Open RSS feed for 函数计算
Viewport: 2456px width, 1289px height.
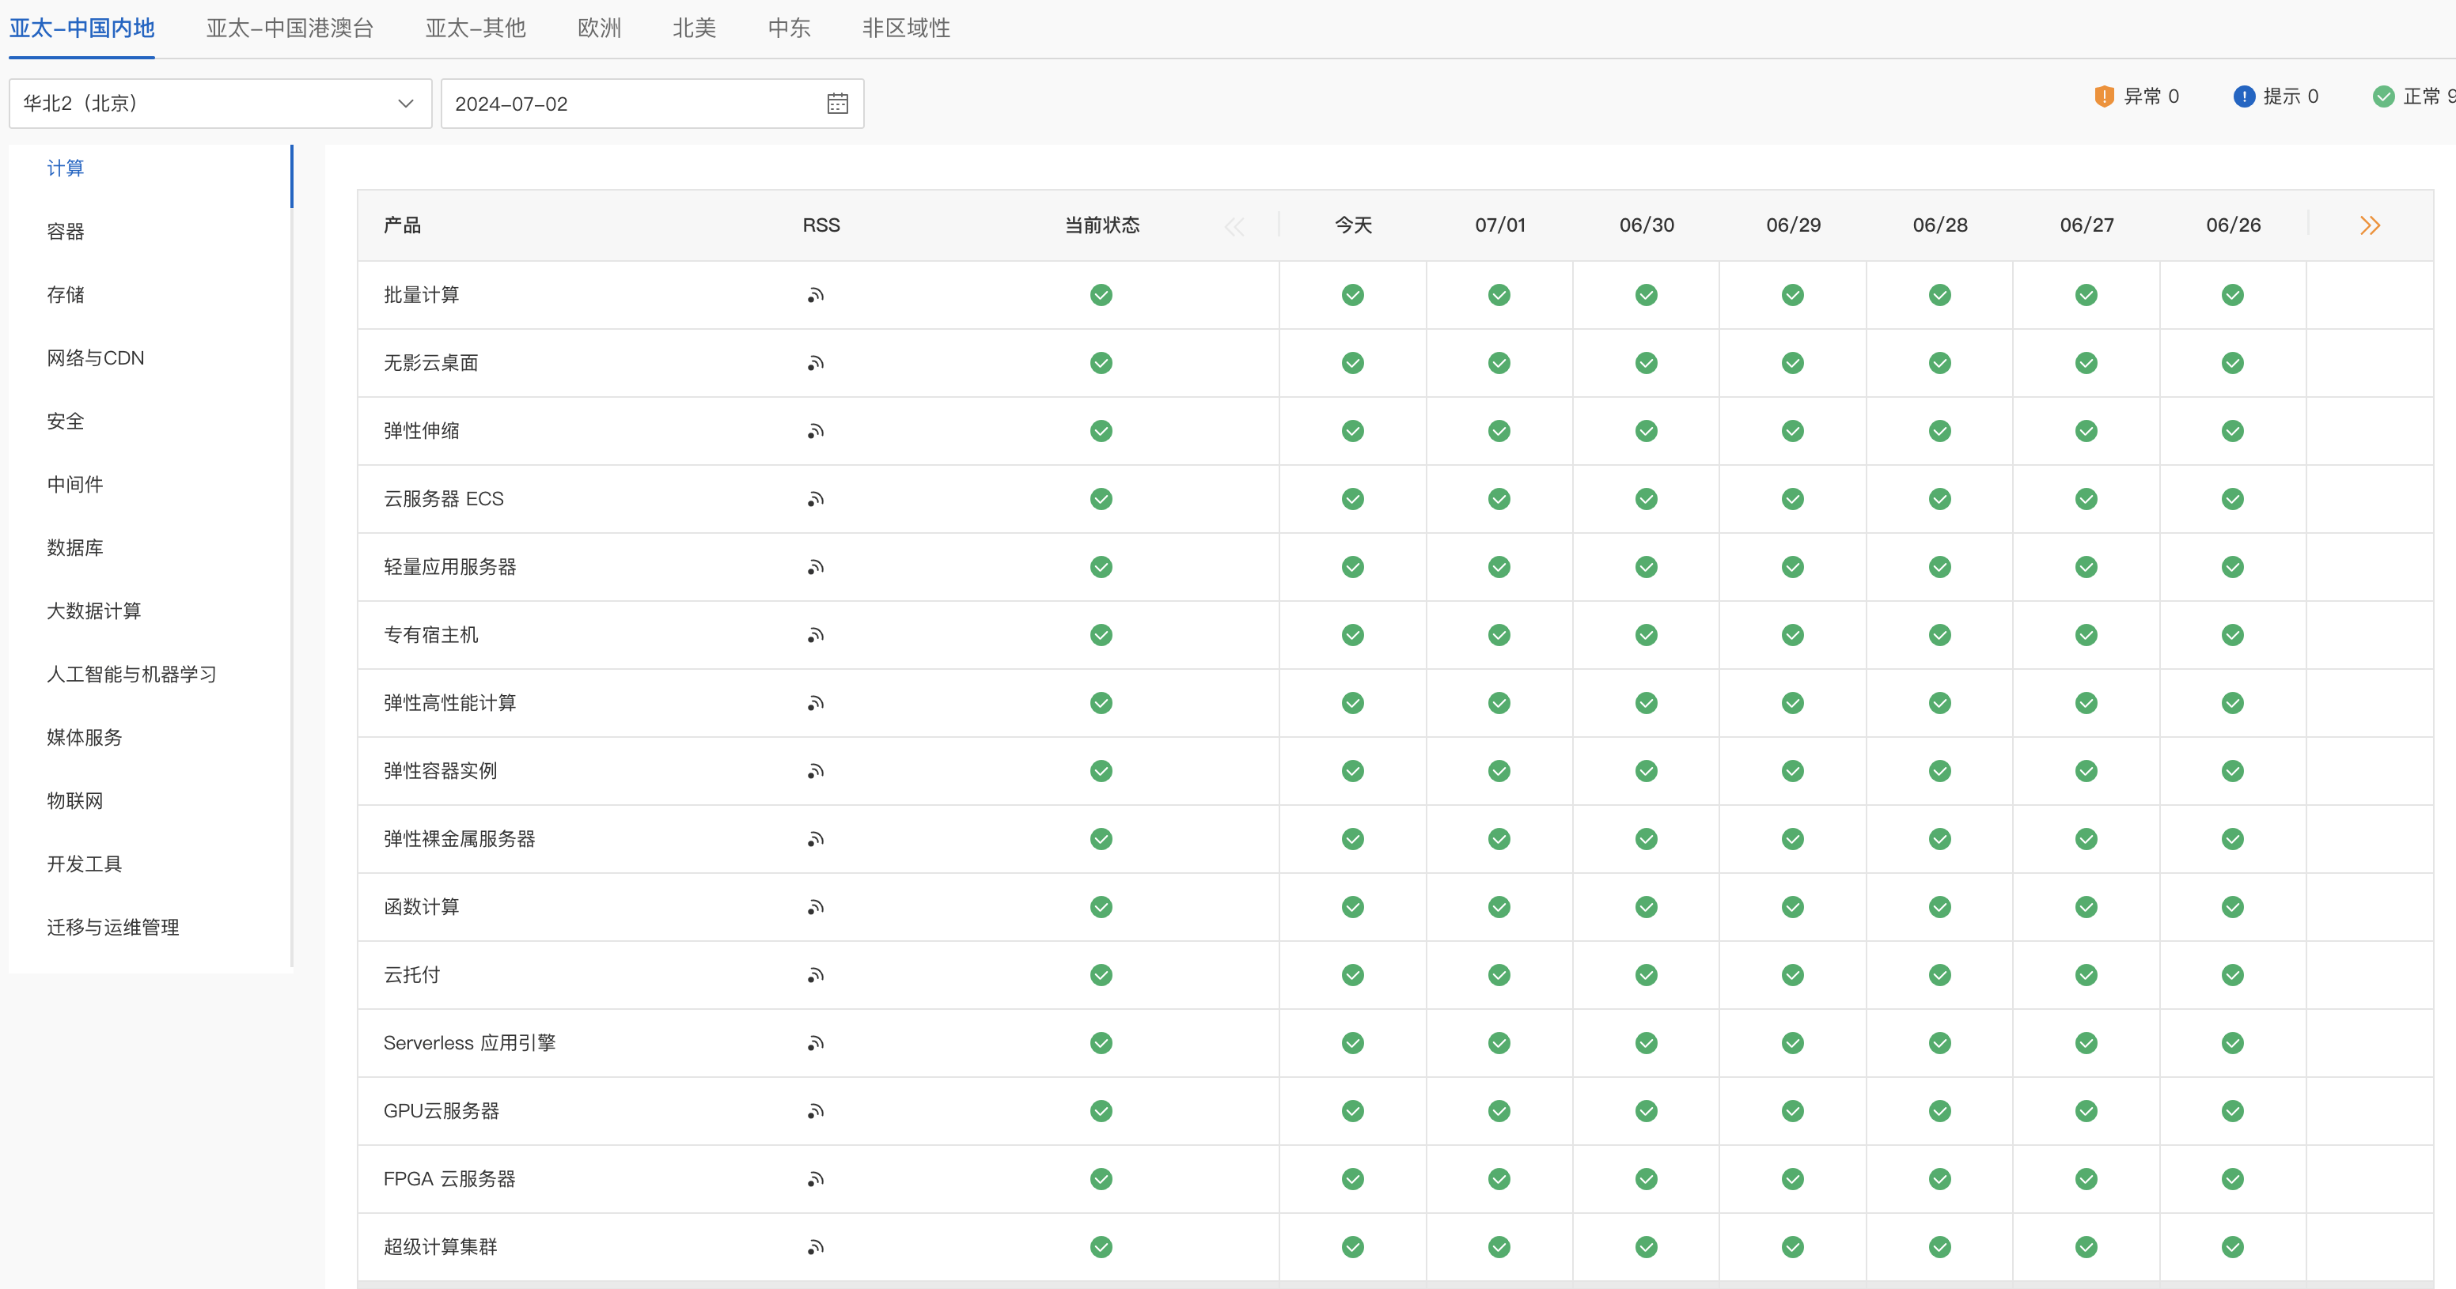815,907
